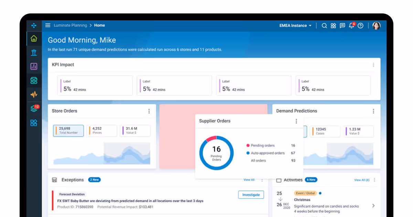Click the Home icon in sidebar
413x217 pixels.
tap(34, 39)
